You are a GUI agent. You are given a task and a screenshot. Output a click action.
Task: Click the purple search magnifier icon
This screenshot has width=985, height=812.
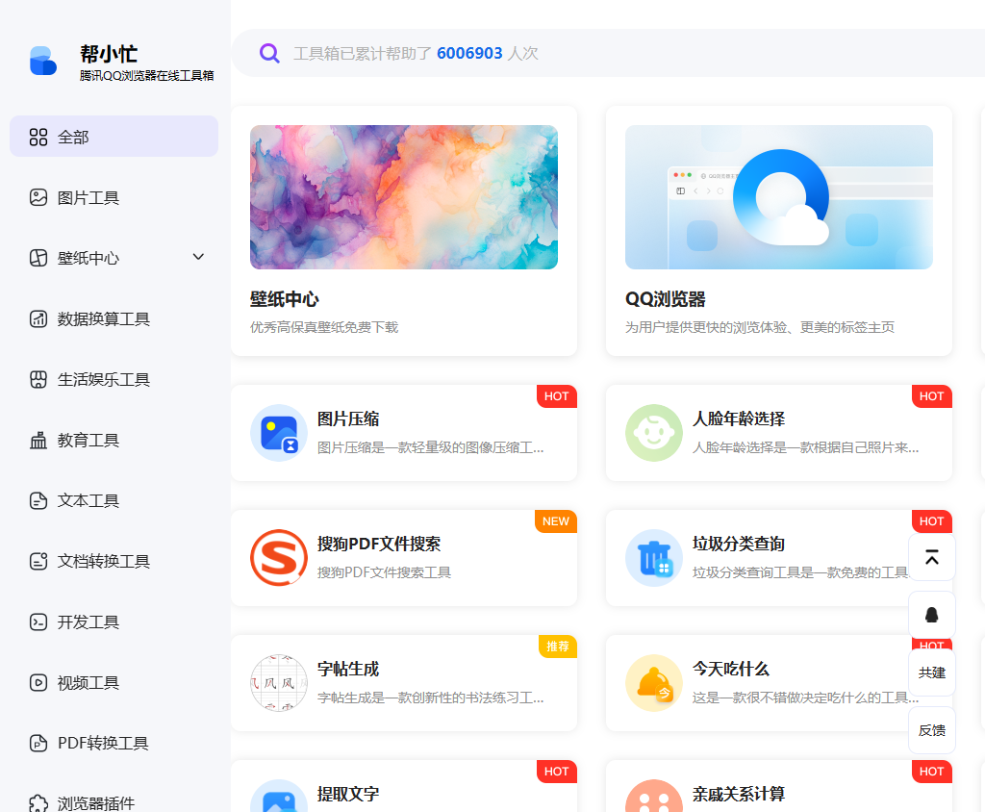pyautogui.click(x=269, y=54)
